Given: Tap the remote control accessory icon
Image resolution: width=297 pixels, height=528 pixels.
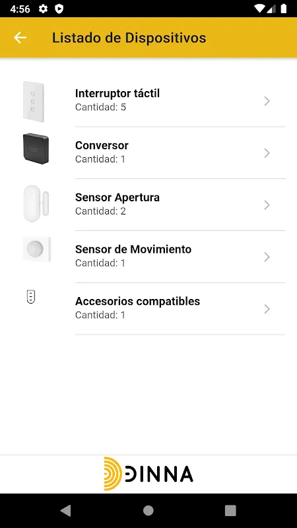Looking at the screenshot, I should (x=31, y=296).
